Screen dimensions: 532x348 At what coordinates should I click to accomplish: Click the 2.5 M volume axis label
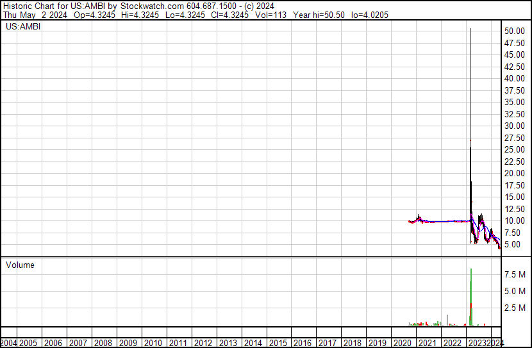[x=515, y=309]
